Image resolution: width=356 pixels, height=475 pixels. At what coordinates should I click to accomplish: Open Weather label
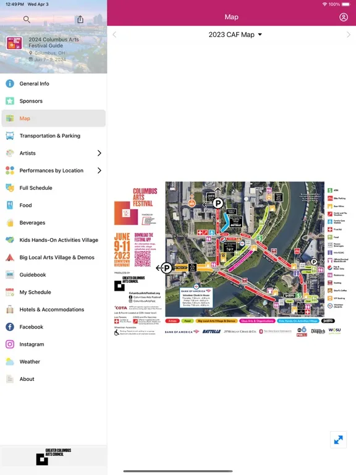(x=30, y=361)
